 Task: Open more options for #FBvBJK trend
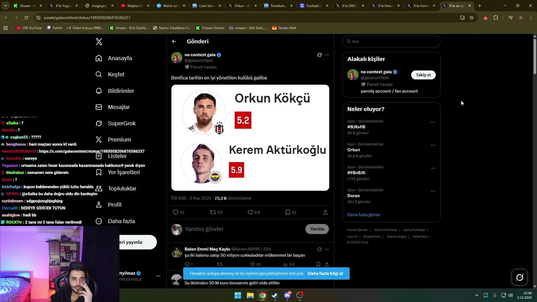[433, 168]
